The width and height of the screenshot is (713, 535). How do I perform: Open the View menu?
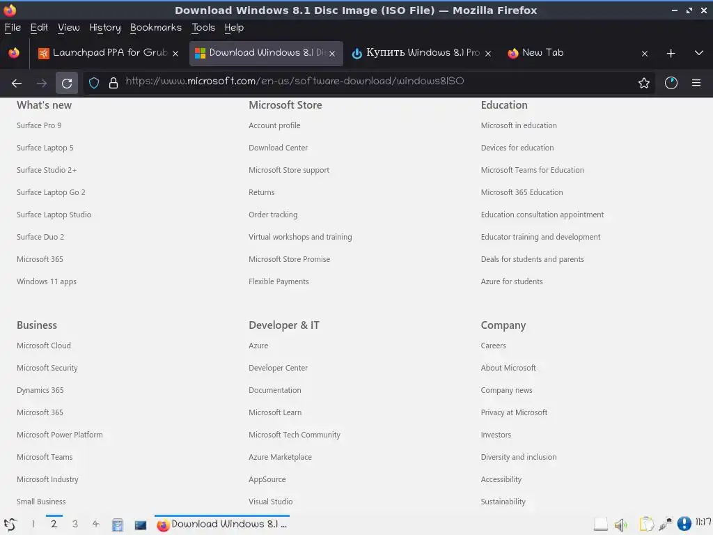click(69, 28)
